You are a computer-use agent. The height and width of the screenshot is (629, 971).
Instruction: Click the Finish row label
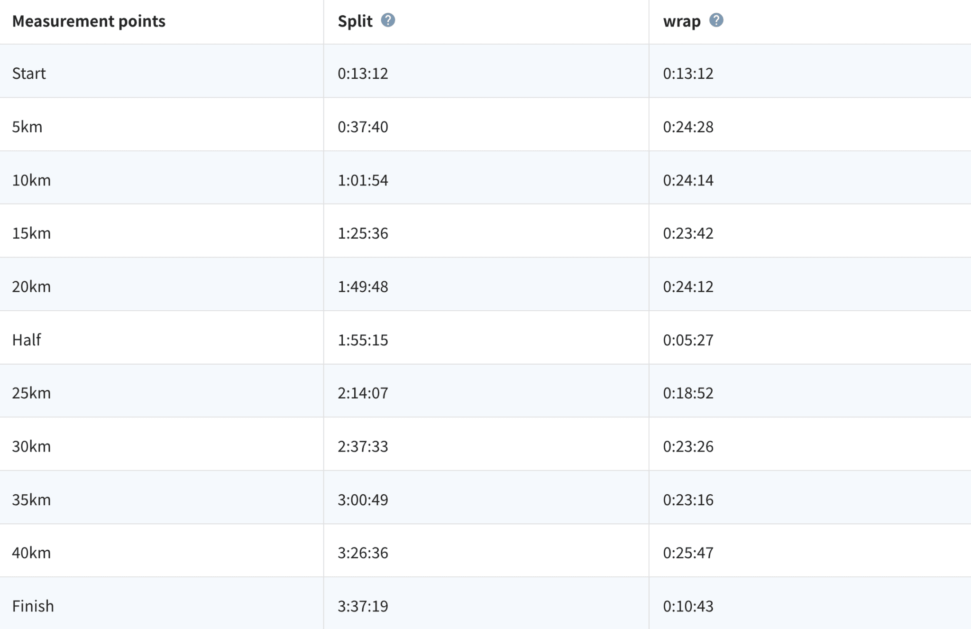click(x=33, y=606)
